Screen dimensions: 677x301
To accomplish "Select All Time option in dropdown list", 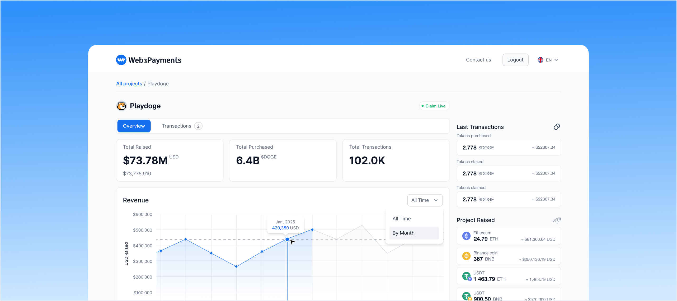I will [x=414, y=219].
